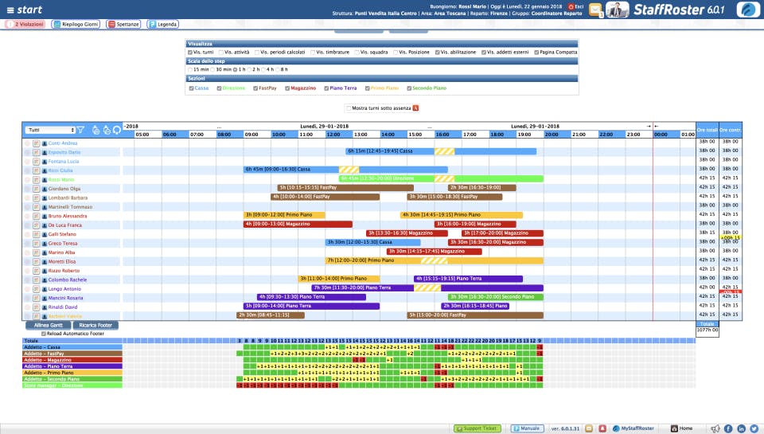
Task: Click the megaphone announcements icon
Action: [715, 428]
